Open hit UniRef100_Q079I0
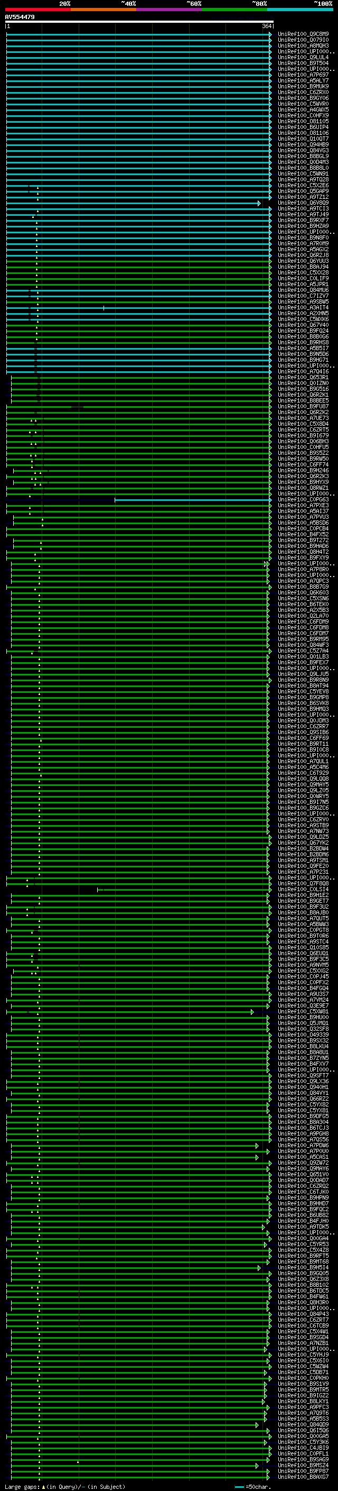Screen dimensions: 338x1491 pos(303,40)
